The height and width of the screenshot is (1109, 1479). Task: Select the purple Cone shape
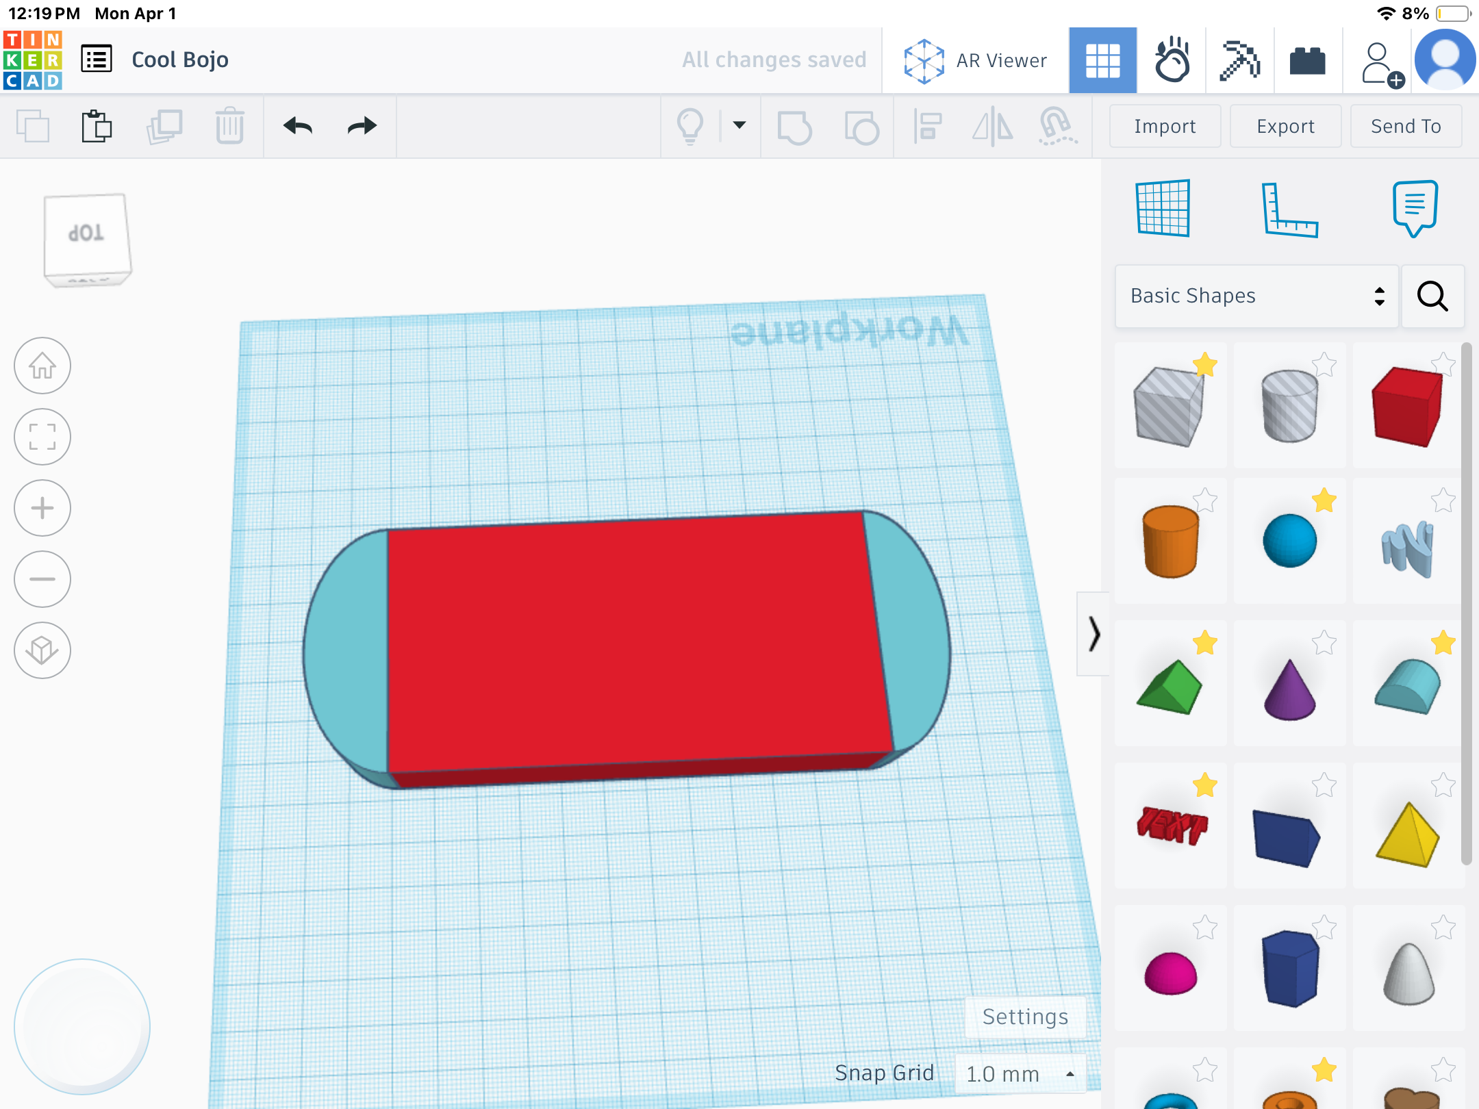click(x=1289, y=690)
